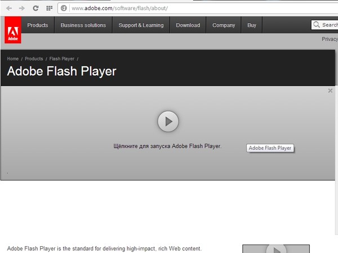Click the 'standard for delivering high-impact' sentence

pyautogui.click(x=104, y=249)
